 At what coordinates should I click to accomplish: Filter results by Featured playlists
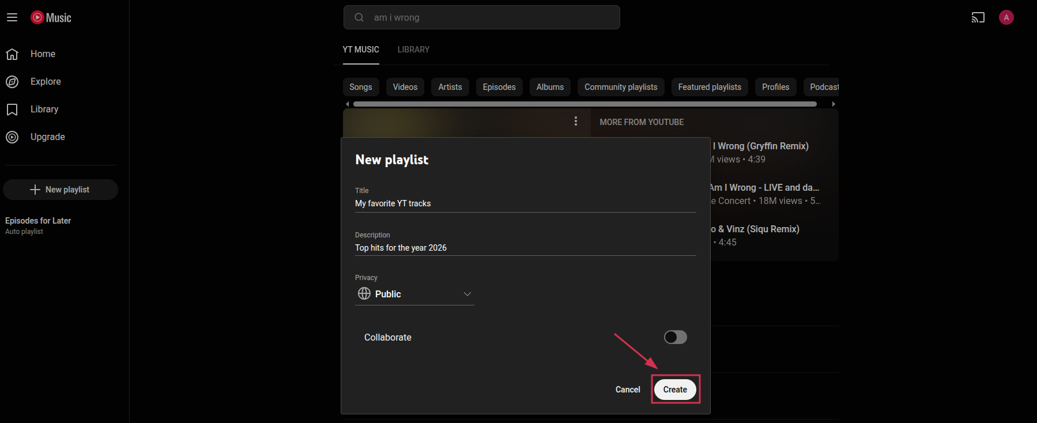710,87
